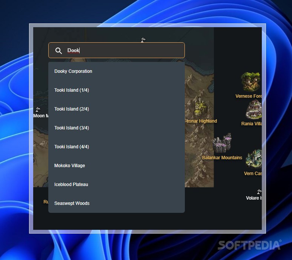This screenshot has width=292, height=260.
Task: Click into the search field containing Dook
Action: tap(117, 50)
